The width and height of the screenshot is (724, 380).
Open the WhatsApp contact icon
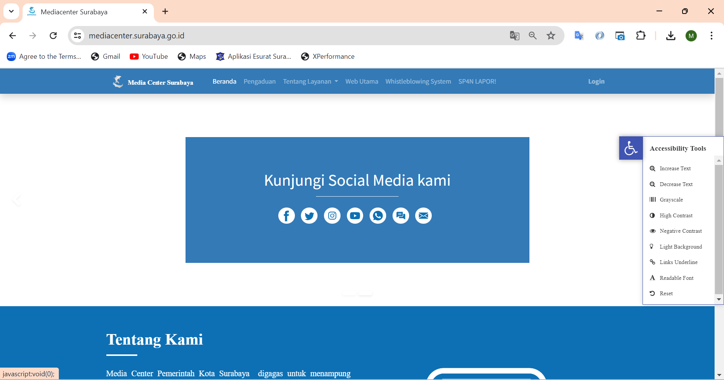378,216
